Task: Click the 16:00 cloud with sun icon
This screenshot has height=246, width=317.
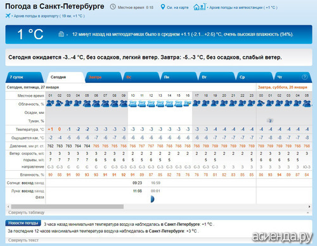Action: 188,104
